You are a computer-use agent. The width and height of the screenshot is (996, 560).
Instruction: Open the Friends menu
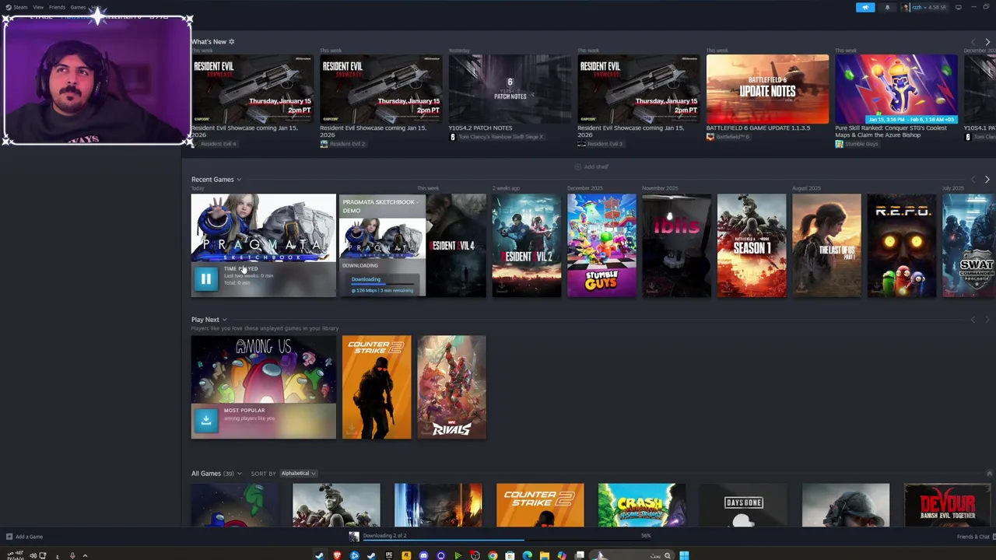point(57,7)
